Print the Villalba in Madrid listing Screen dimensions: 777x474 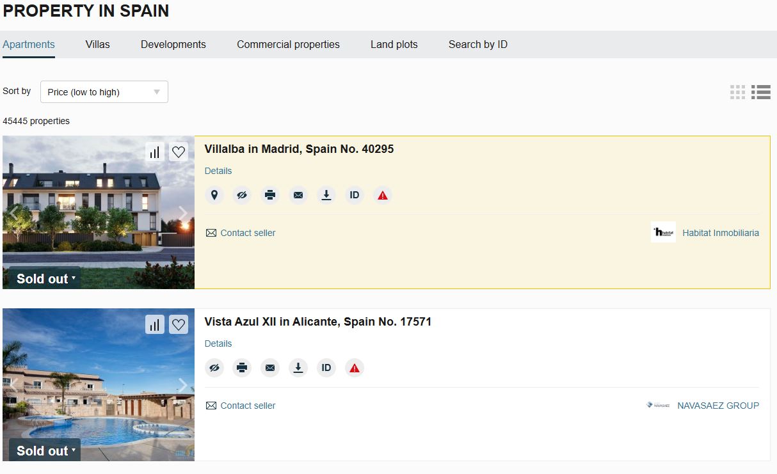pyautogui.click(x=271, y=195)
